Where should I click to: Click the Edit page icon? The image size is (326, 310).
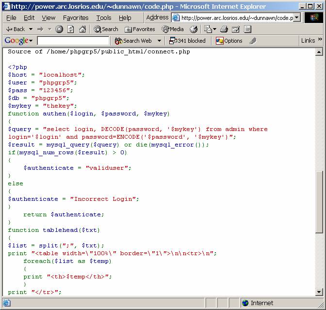coord(236,29)
